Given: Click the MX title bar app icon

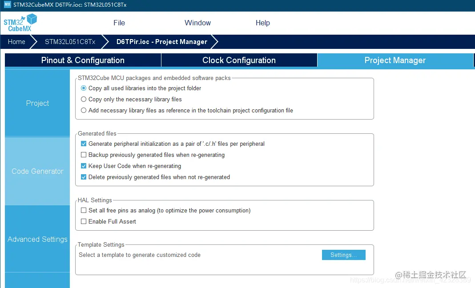Looking at the screenshot, I should click(7, 4).
